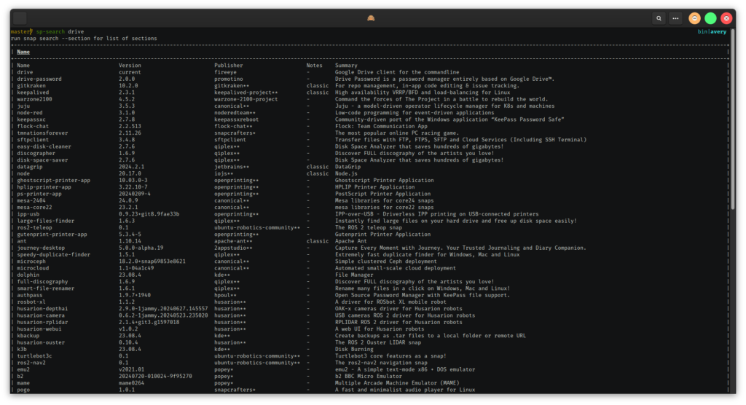746x405 pixels.
Task: Close the terminal with the red button
Action: click(x=726, y=18)
